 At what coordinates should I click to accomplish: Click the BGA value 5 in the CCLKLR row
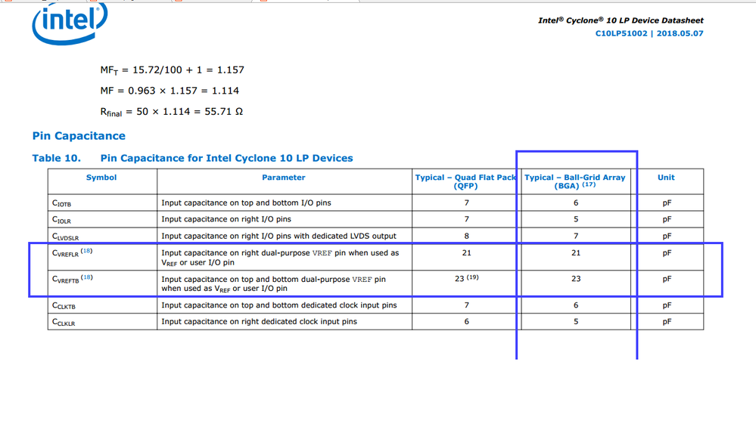(576, 322)
